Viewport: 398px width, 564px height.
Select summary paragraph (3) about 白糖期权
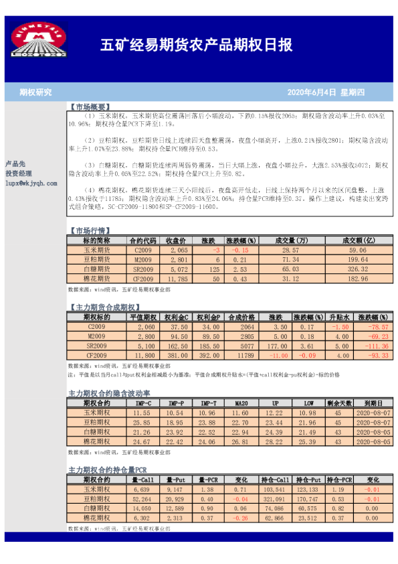[x=228, y=169]
